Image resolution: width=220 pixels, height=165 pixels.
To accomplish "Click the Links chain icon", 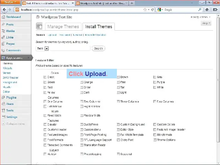I will tap(3, 37).
